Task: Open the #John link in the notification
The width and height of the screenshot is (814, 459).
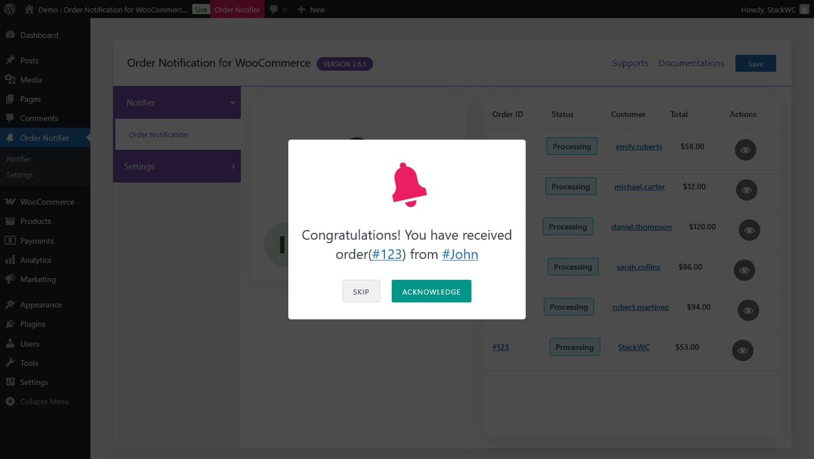Action: 460,254
